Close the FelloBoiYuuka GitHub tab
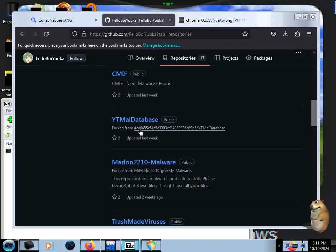Image resolution: width=336 pixels, height=252 pixels. pos(170,20)
